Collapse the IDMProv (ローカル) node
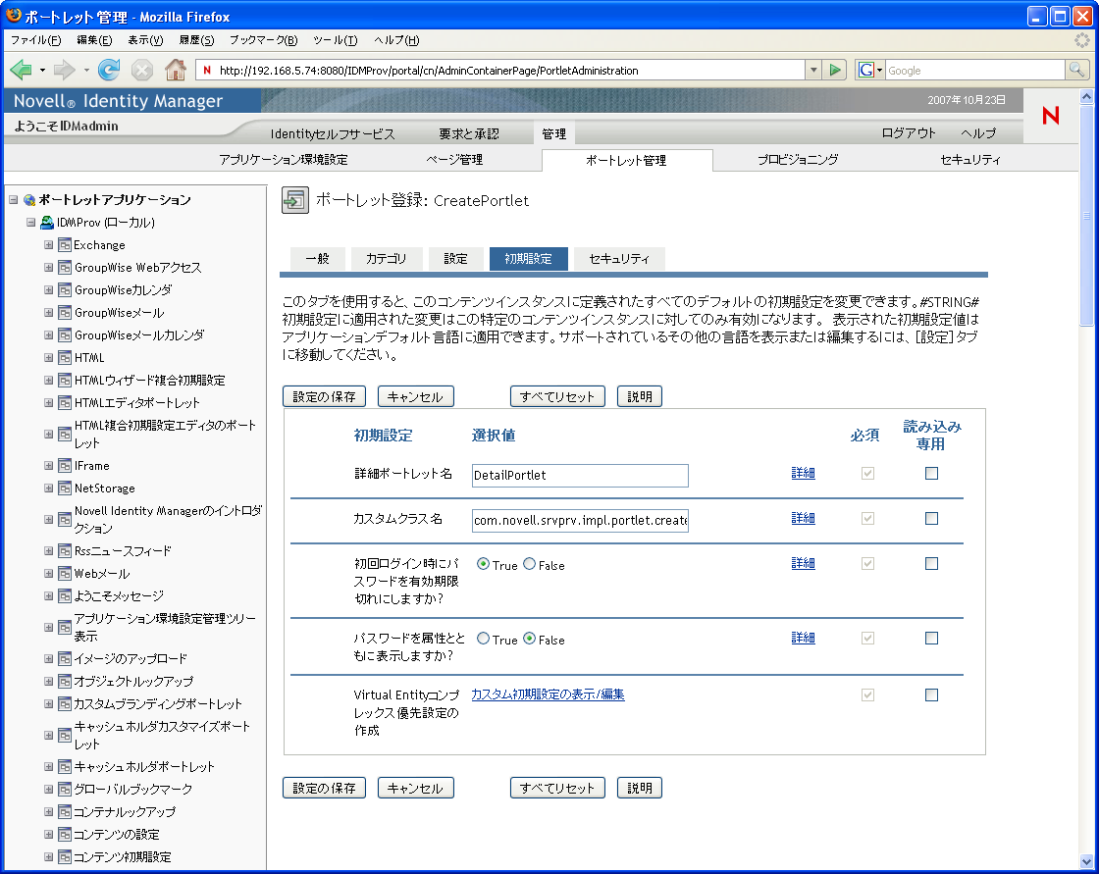Image resolution: width=1099 pixels, height=874 pixels. (30, 223)
